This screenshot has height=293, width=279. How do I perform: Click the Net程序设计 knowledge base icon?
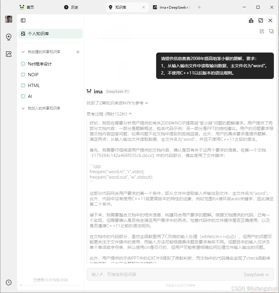[x=23, y=64]
